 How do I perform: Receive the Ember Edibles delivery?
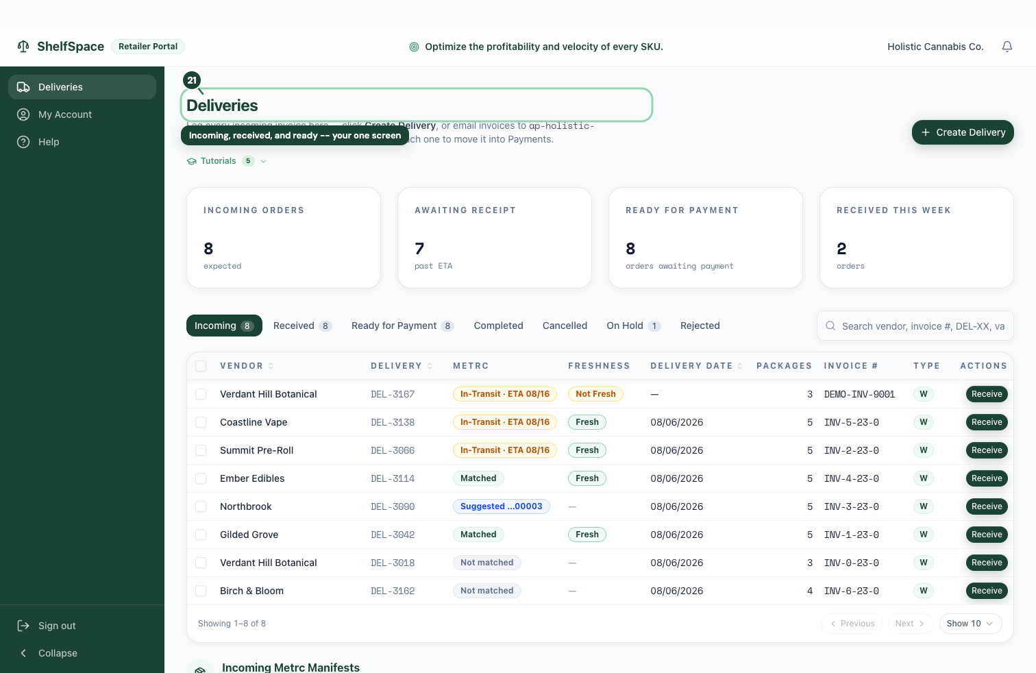pos(987,478)
